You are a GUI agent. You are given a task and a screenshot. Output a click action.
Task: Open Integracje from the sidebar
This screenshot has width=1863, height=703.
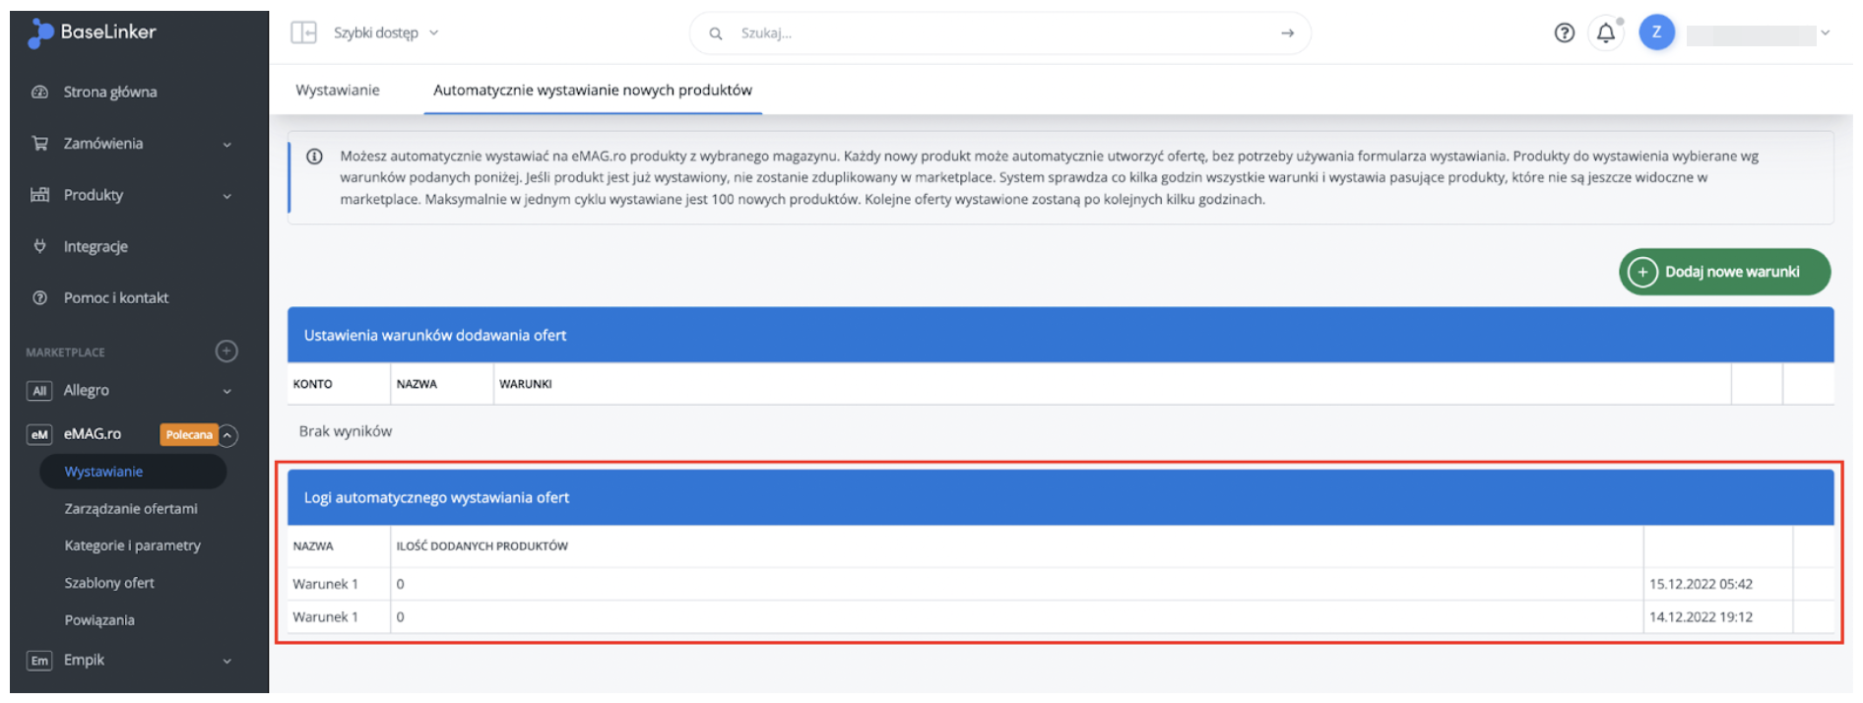[x=96, y=246]
